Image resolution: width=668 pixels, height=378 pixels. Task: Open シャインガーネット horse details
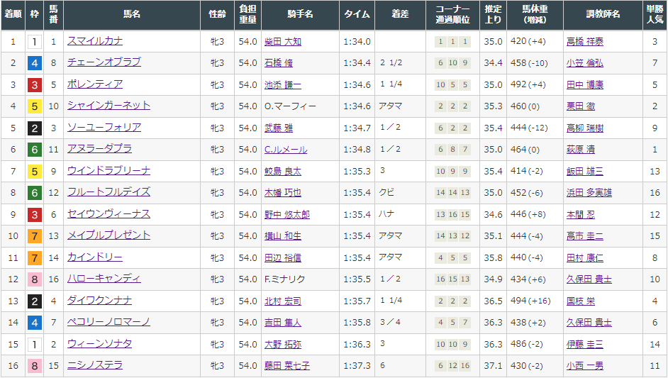click(x=108, y=105)
